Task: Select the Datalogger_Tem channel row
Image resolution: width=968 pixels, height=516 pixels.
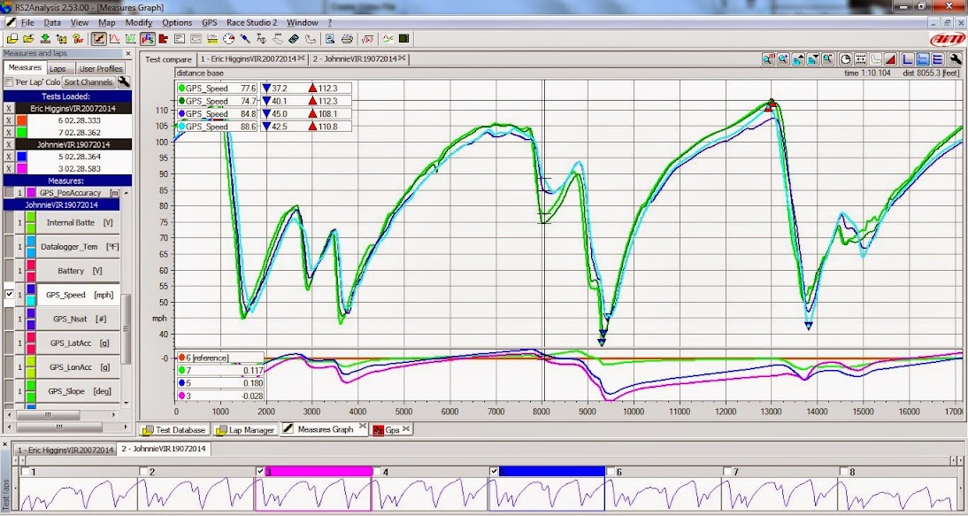Action: pyautogui.click(x=62, y=246)
